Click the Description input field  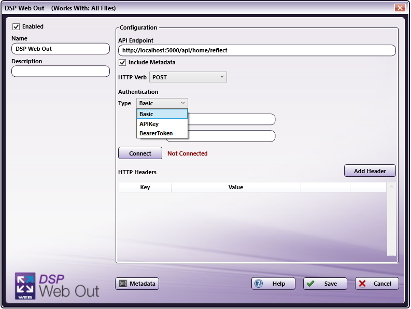click(61, 72)
